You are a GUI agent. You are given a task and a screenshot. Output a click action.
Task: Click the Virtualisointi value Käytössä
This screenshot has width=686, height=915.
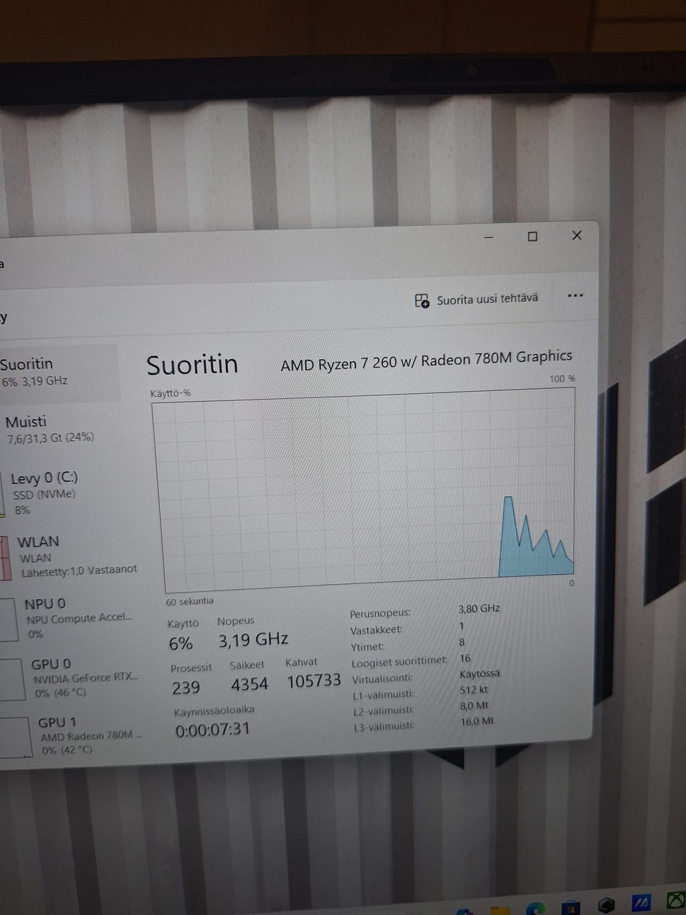(x=479, y=673)
